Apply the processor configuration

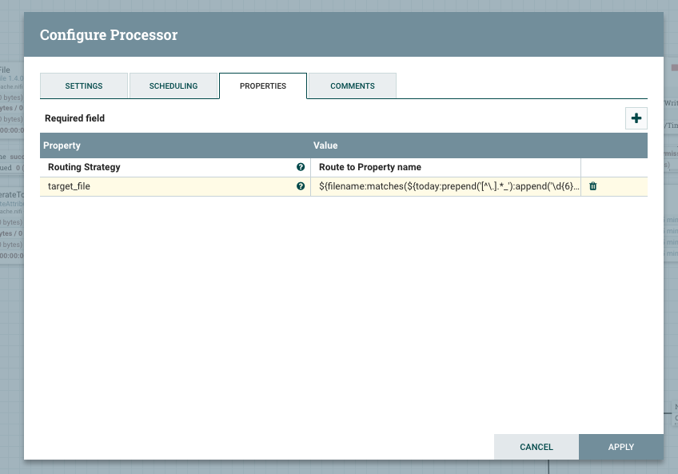pos(620,447)
